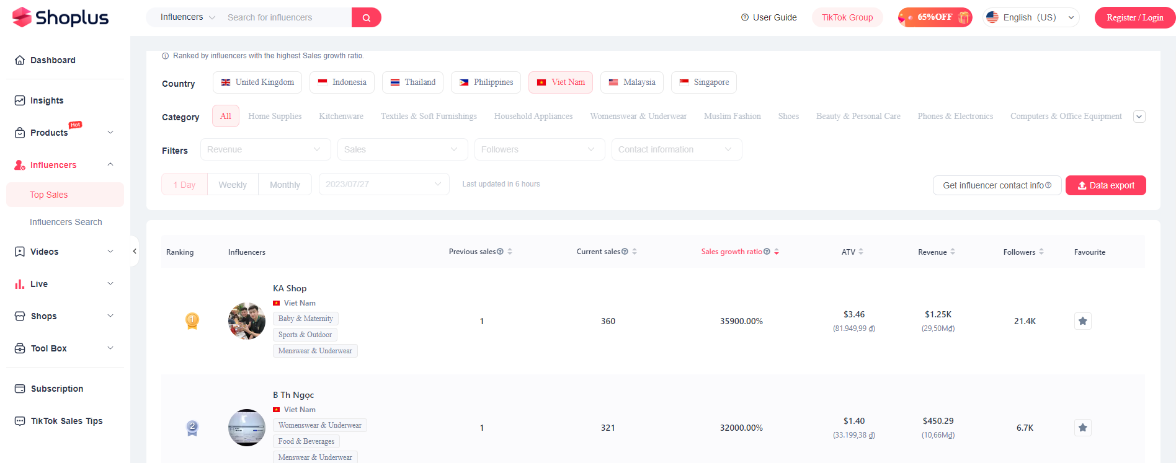Favourite B Th Ngọc with the star icon
The image size is (1176, 463).
(1083, 428)
